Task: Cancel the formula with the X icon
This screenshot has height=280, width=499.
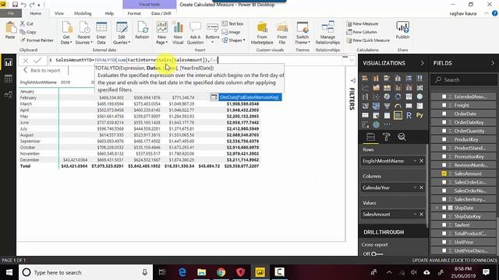Action: coord(26,61)
